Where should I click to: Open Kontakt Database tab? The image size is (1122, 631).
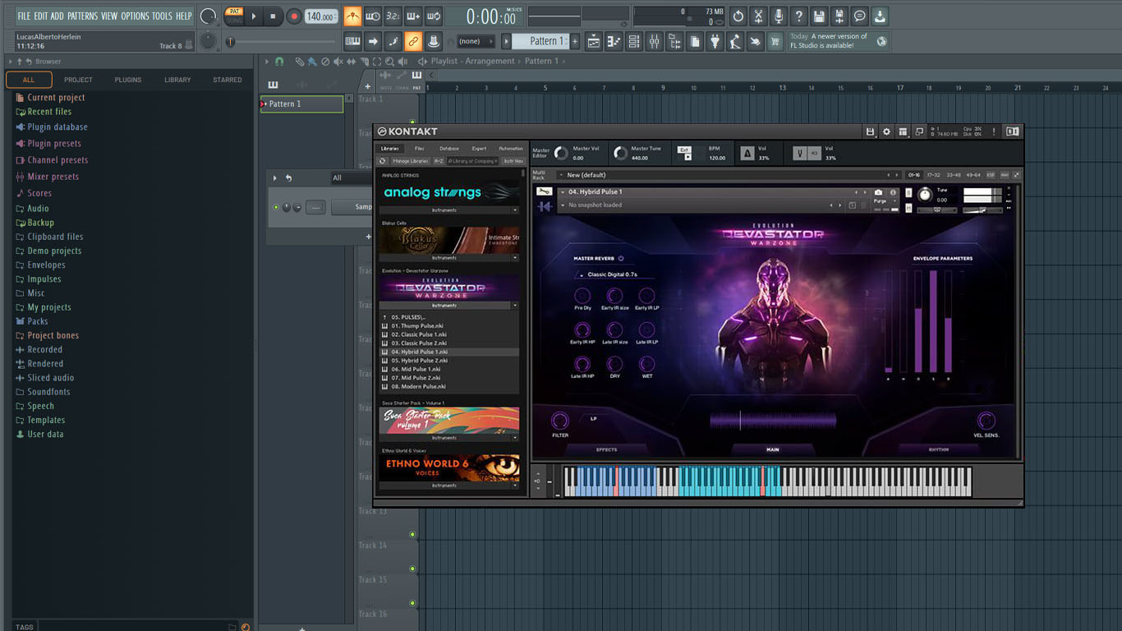pos(448,149)
